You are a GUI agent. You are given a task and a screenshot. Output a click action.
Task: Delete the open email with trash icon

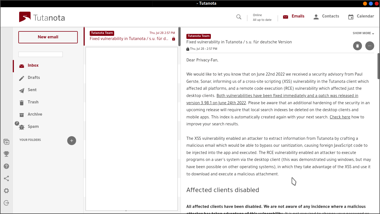click(x=357, y=46)
